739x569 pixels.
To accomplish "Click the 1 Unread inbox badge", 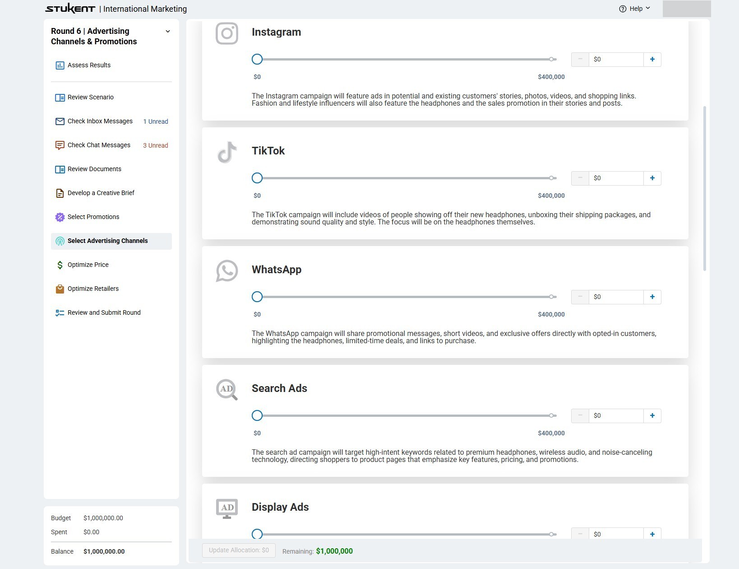I will [156, 122].
